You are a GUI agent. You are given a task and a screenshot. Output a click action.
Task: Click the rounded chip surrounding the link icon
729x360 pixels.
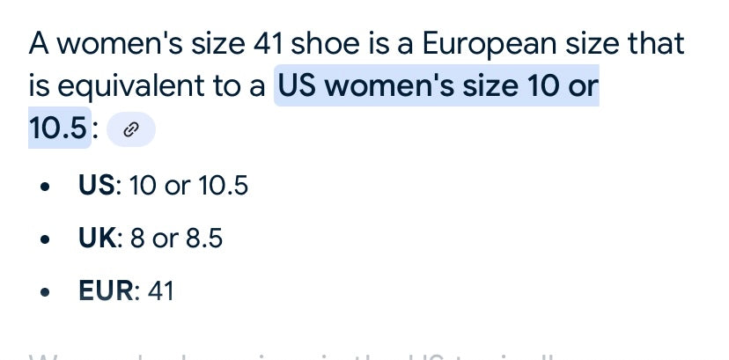131,129
